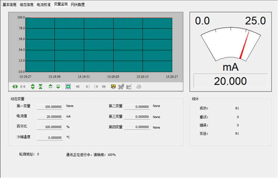278x178 pixels.
Task: Click the gray cross cursor icon
Action: pos(121,87)
